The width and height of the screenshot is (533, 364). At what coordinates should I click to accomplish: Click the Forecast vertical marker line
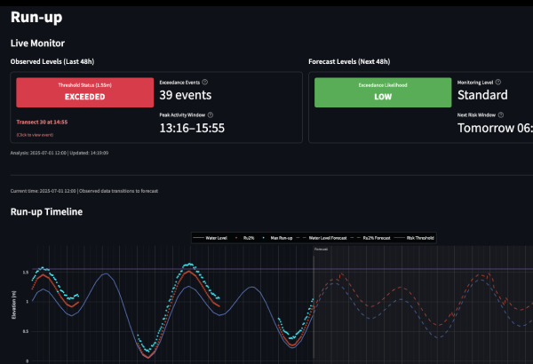(x=314, y=306)
